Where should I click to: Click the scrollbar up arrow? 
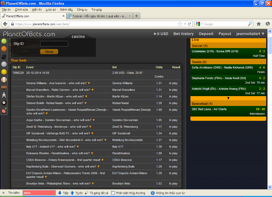pyautogui.click(x=270, y=31)
